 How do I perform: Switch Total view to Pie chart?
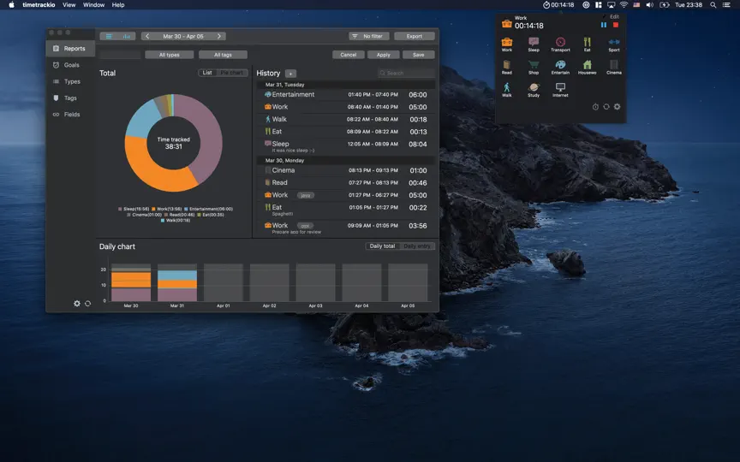[232, 73]
